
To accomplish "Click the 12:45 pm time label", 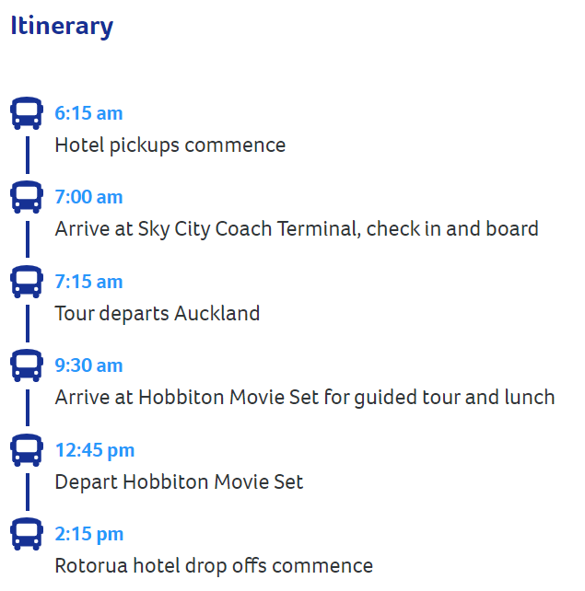I will [x=95, y=450].
